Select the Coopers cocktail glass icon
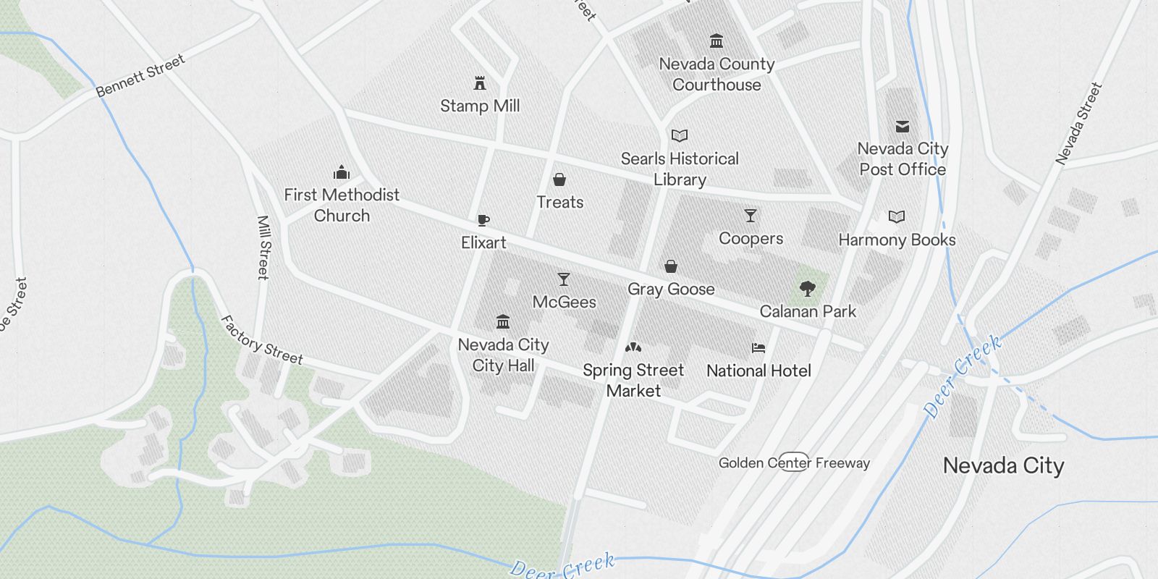This screenshot has height=579, width=1158. coord(751,216)
